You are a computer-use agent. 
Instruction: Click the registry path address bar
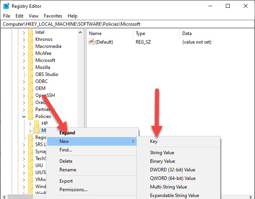pos(127,24)
